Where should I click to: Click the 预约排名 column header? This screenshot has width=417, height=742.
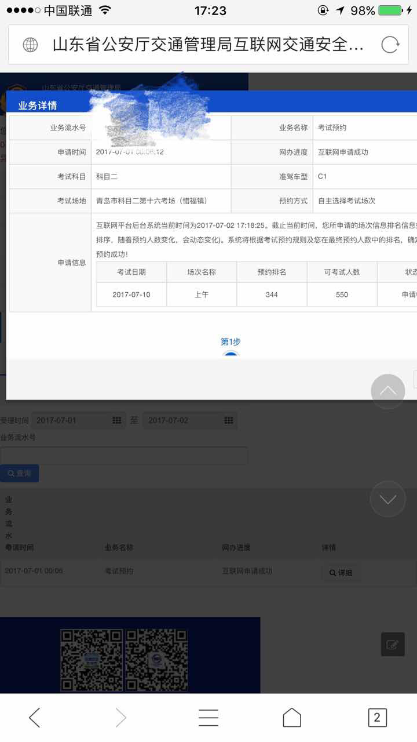[272, 272]
